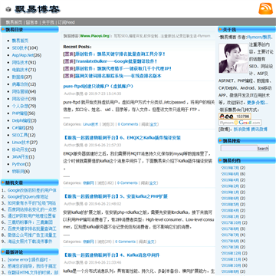The image size is (276, 276).
Task: Open the Python category
Action: tap(18, 164)
